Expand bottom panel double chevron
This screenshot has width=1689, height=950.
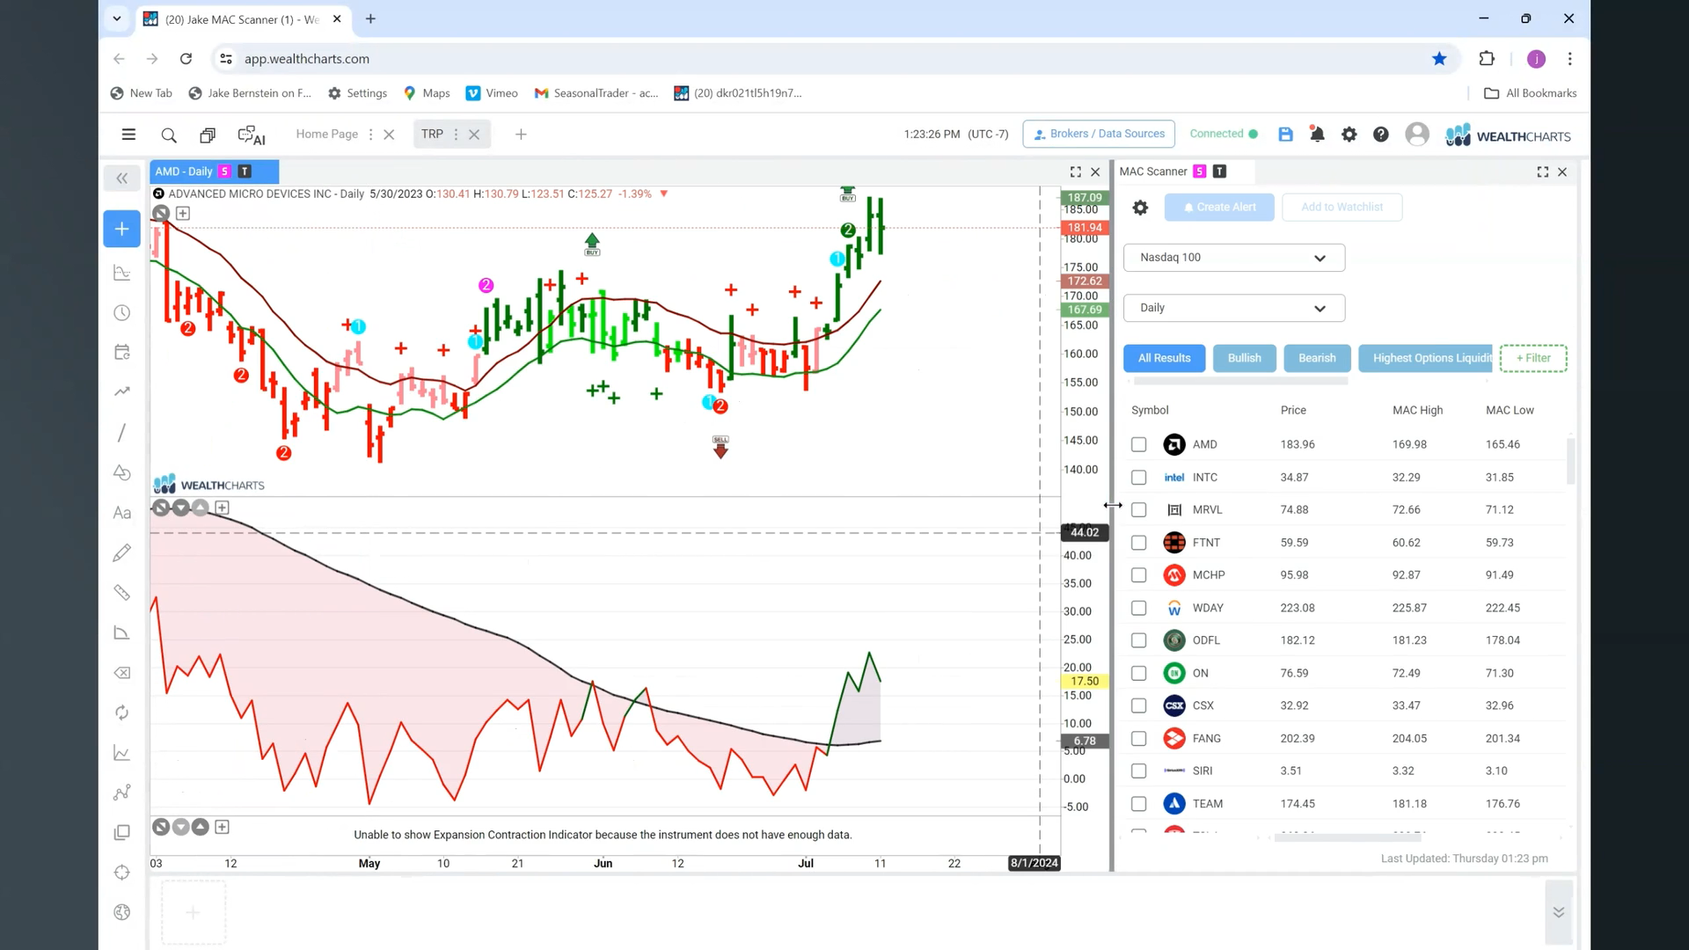[x=1558, y=912]
